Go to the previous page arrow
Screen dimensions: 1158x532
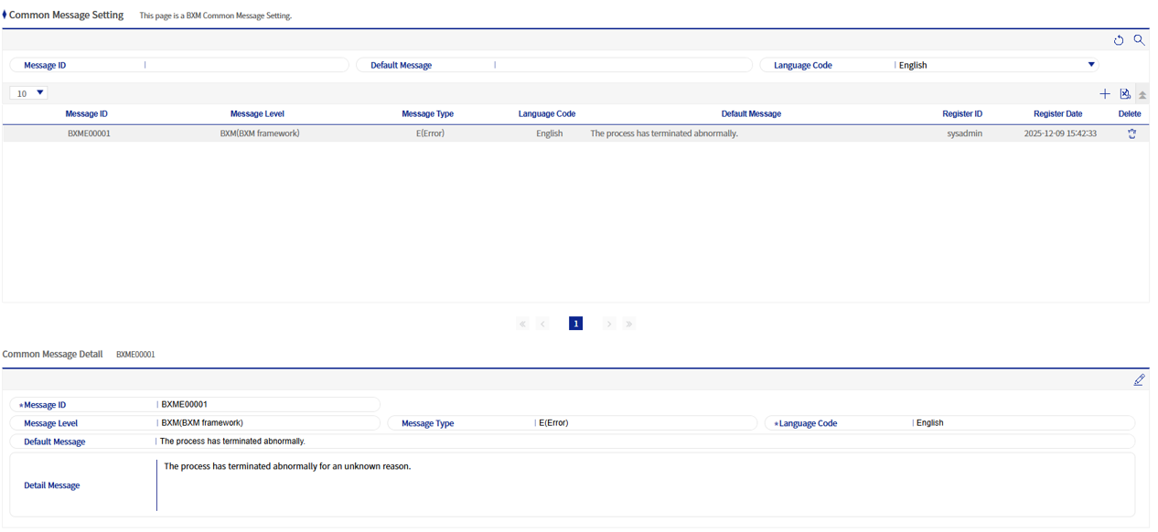pyautogui.click(x=542, y=324)
